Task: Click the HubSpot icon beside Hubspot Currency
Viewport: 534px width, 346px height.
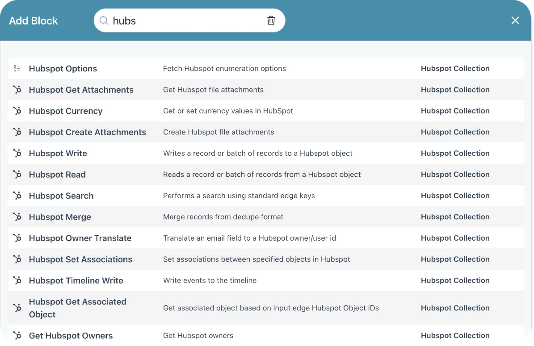Action: click(x=17, y=111)
